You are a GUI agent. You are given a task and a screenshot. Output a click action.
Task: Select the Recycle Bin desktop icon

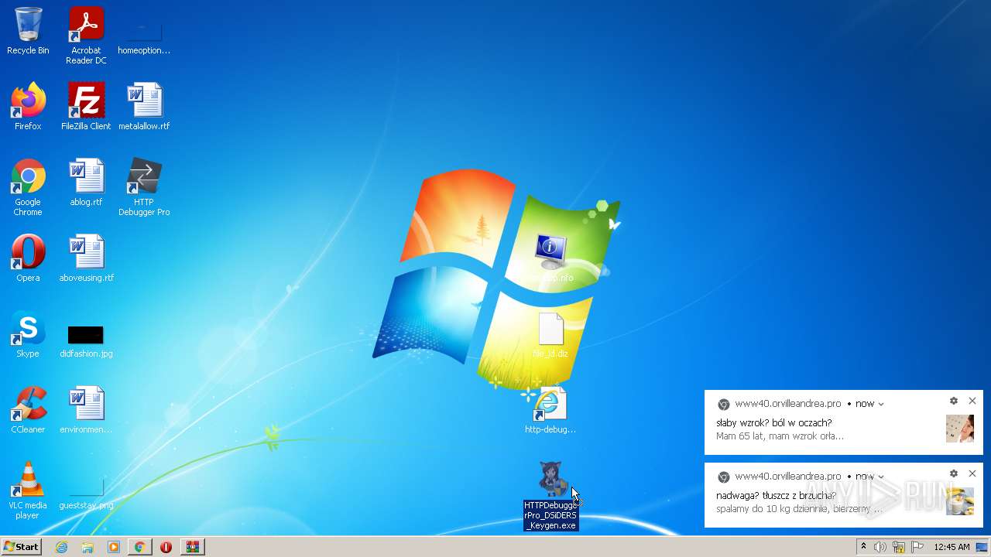point(28,31)
